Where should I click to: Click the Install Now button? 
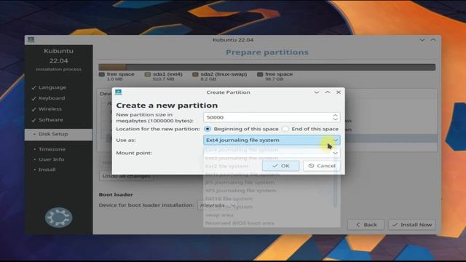pos(412,225)
